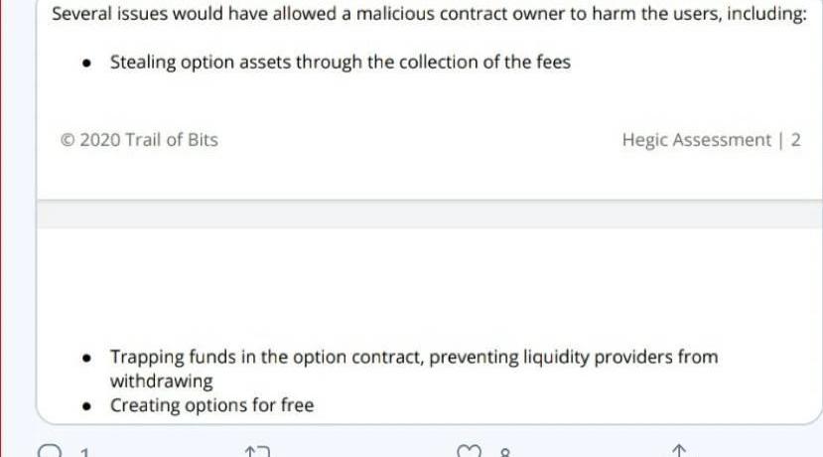Viewport: 823px width, 457px height.
Task: Click the reply speech bubble icon
Action: pyautogui.click(x=50, y=451)
